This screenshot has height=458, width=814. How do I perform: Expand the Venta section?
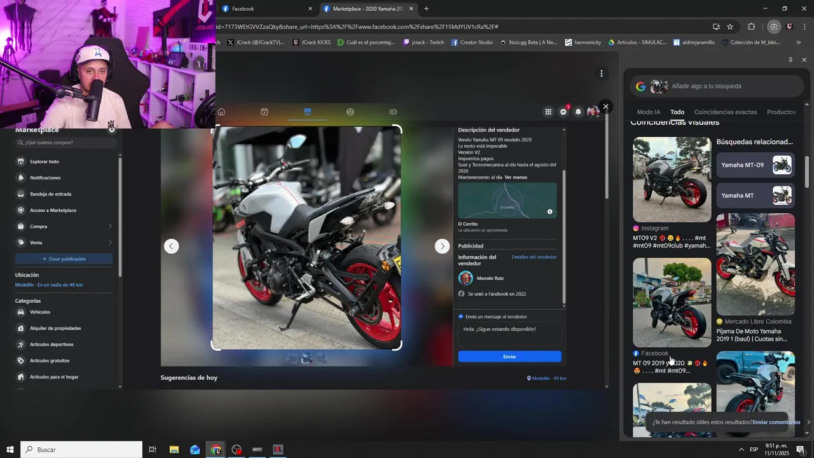64,242
